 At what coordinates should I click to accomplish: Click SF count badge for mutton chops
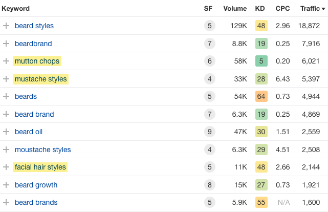209,61
